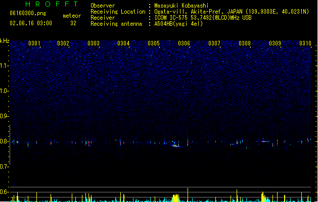318x202 pixels.
Task: Click the long horizontal echo before 0309
Action: coord(265,141)
